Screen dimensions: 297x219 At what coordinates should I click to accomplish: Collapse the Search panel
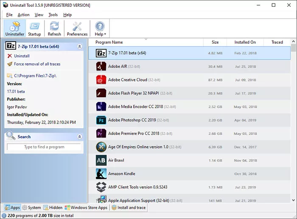(80, 137)
